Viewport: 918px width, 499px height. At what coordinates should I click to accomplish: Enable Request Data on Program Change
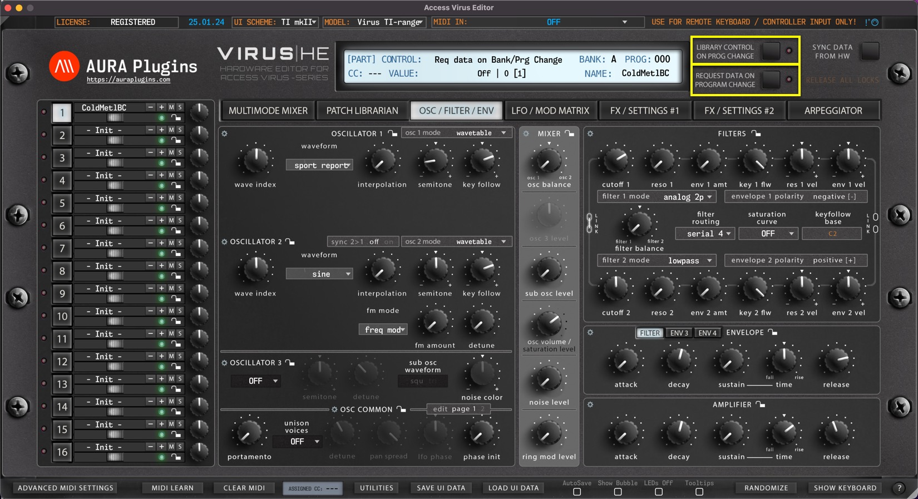coord(771,80)
